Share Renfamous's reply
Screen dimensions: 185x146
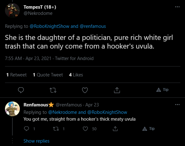[x=115, y=129]
